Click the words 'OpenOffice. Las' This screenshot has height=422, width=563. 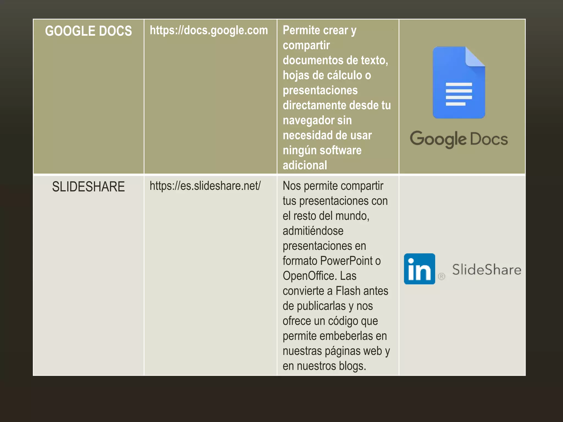pyautogui.click(x=319, y=276)
